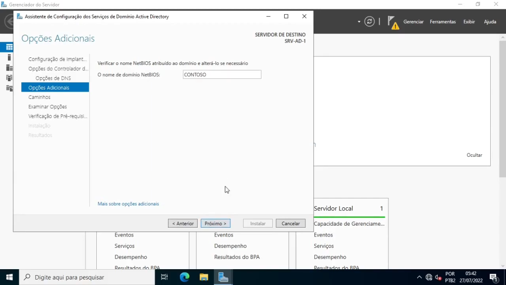Click the Server Manager taskbar icon
Viewport: 506px width, 285px height.
(223, 277)
